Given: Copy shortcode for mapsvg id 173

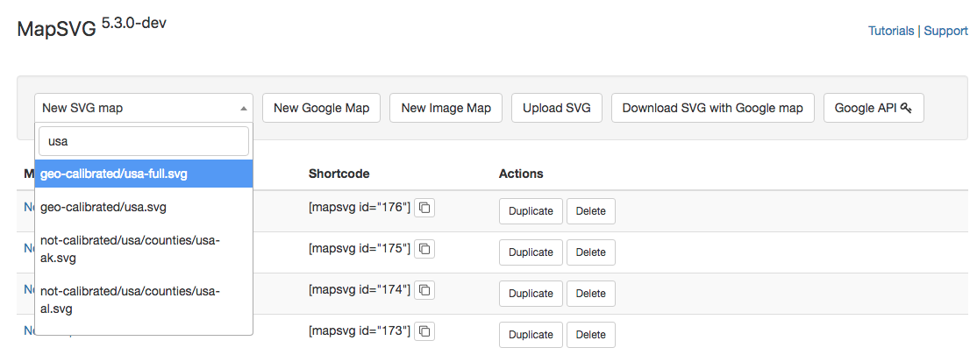Looking at the screenshot, I should pos(424,331).
